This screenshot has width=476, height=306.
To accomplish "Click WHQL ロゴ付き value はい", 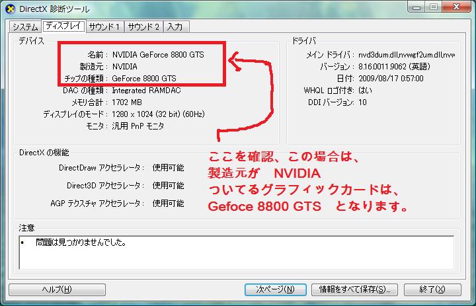I will (365, 91).
